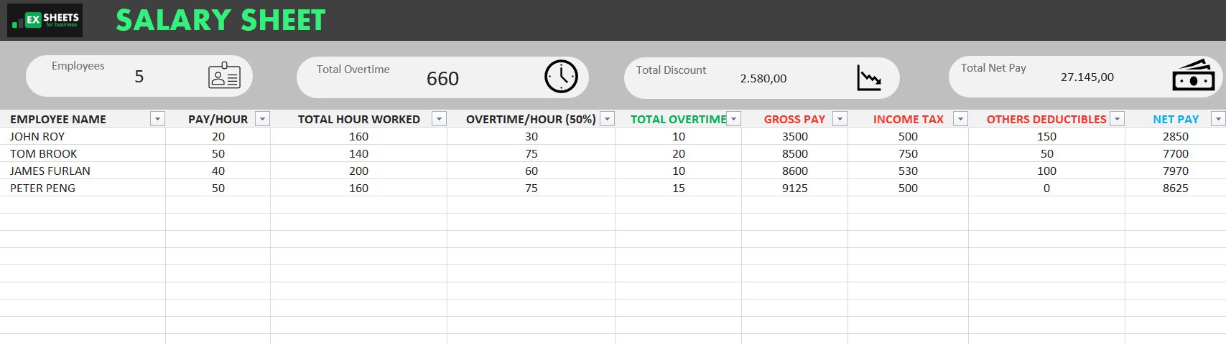Open the PAY/HOUR column filter dropdown
Viewport: 1226px width, 344px height.
tap(263, 119)
